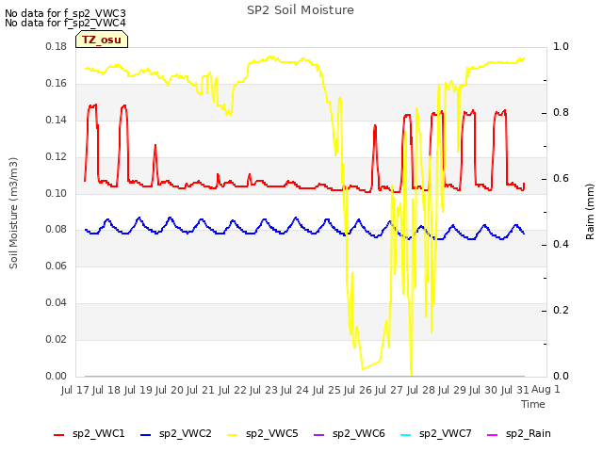Screen dimensions: 603x452
Task: Click the 0.06 left axis value
Action: [x=57, y=266]
